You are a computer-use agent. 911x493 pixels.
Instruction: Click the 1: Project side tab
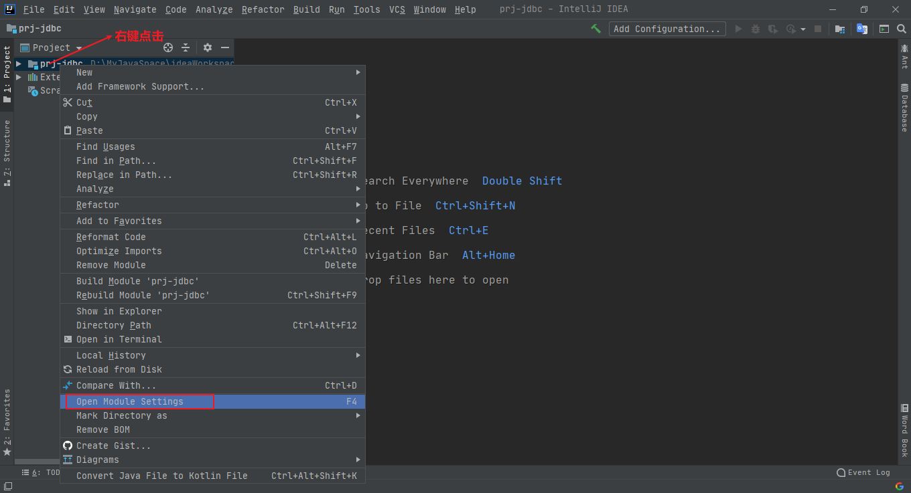pyautogui.click(x=7, y=74)
